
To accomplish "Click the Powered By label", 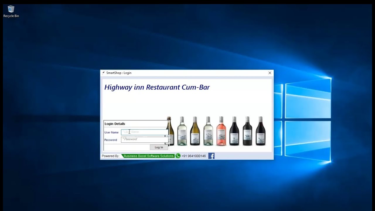I will (x=110, y=156).
